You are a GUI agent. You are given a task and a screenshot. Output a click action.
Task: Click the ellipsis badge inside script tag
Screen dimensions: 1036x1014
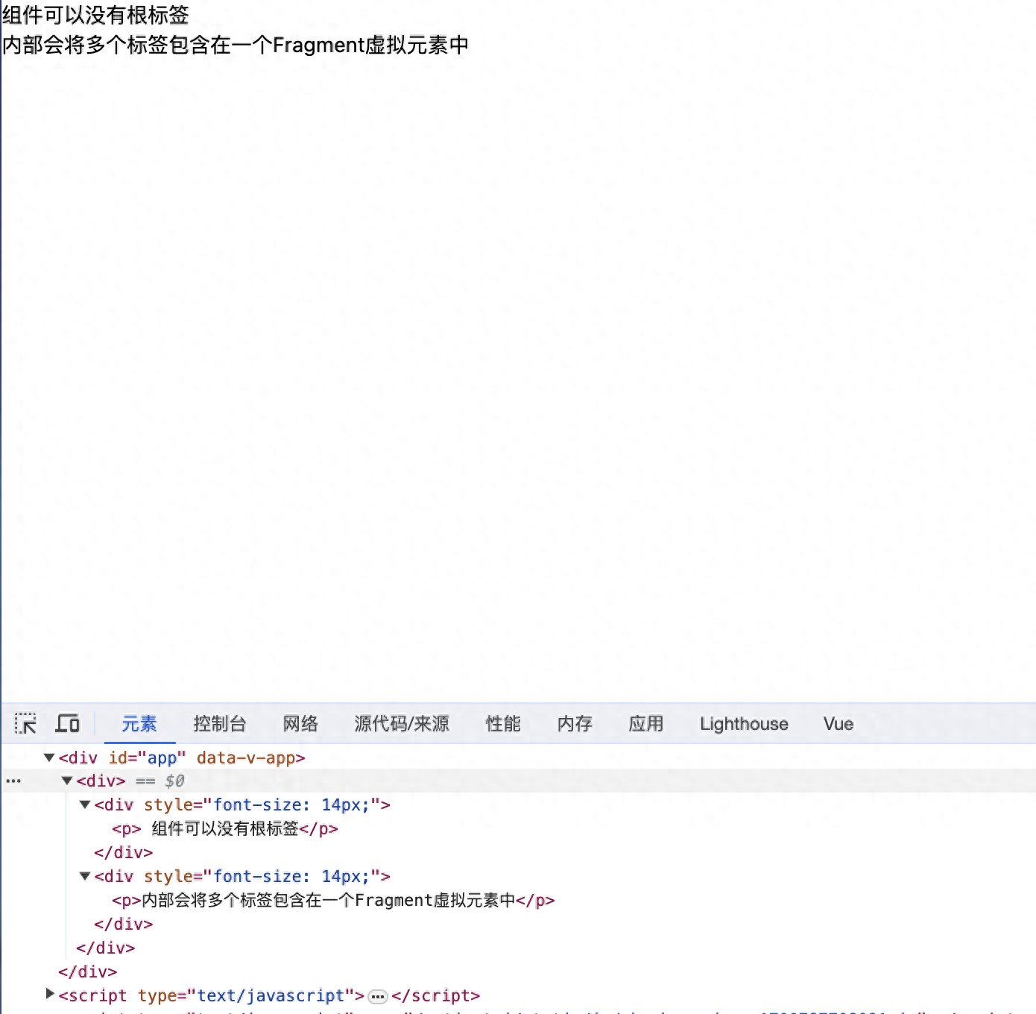pyautogui.click(x=378, y=996)
